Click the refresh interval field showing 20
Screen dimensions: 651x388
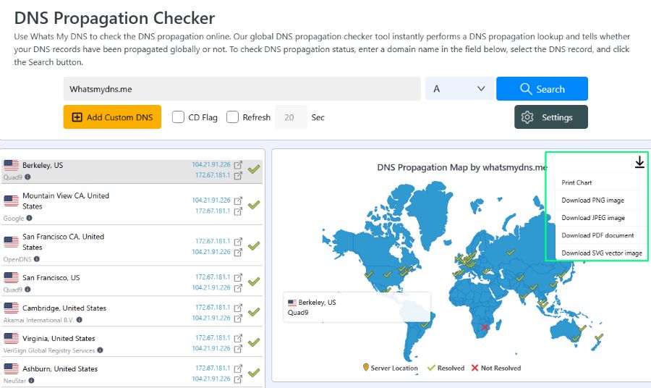coord(291,117)
